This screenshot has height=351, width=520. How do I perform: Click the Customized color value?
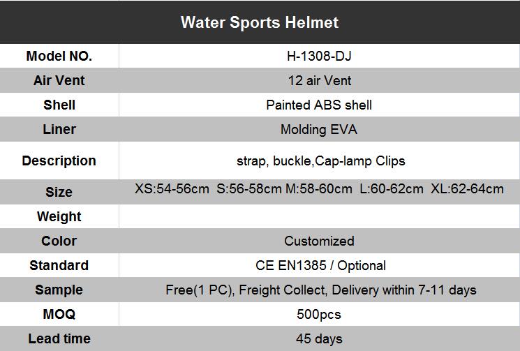[319, 241]
